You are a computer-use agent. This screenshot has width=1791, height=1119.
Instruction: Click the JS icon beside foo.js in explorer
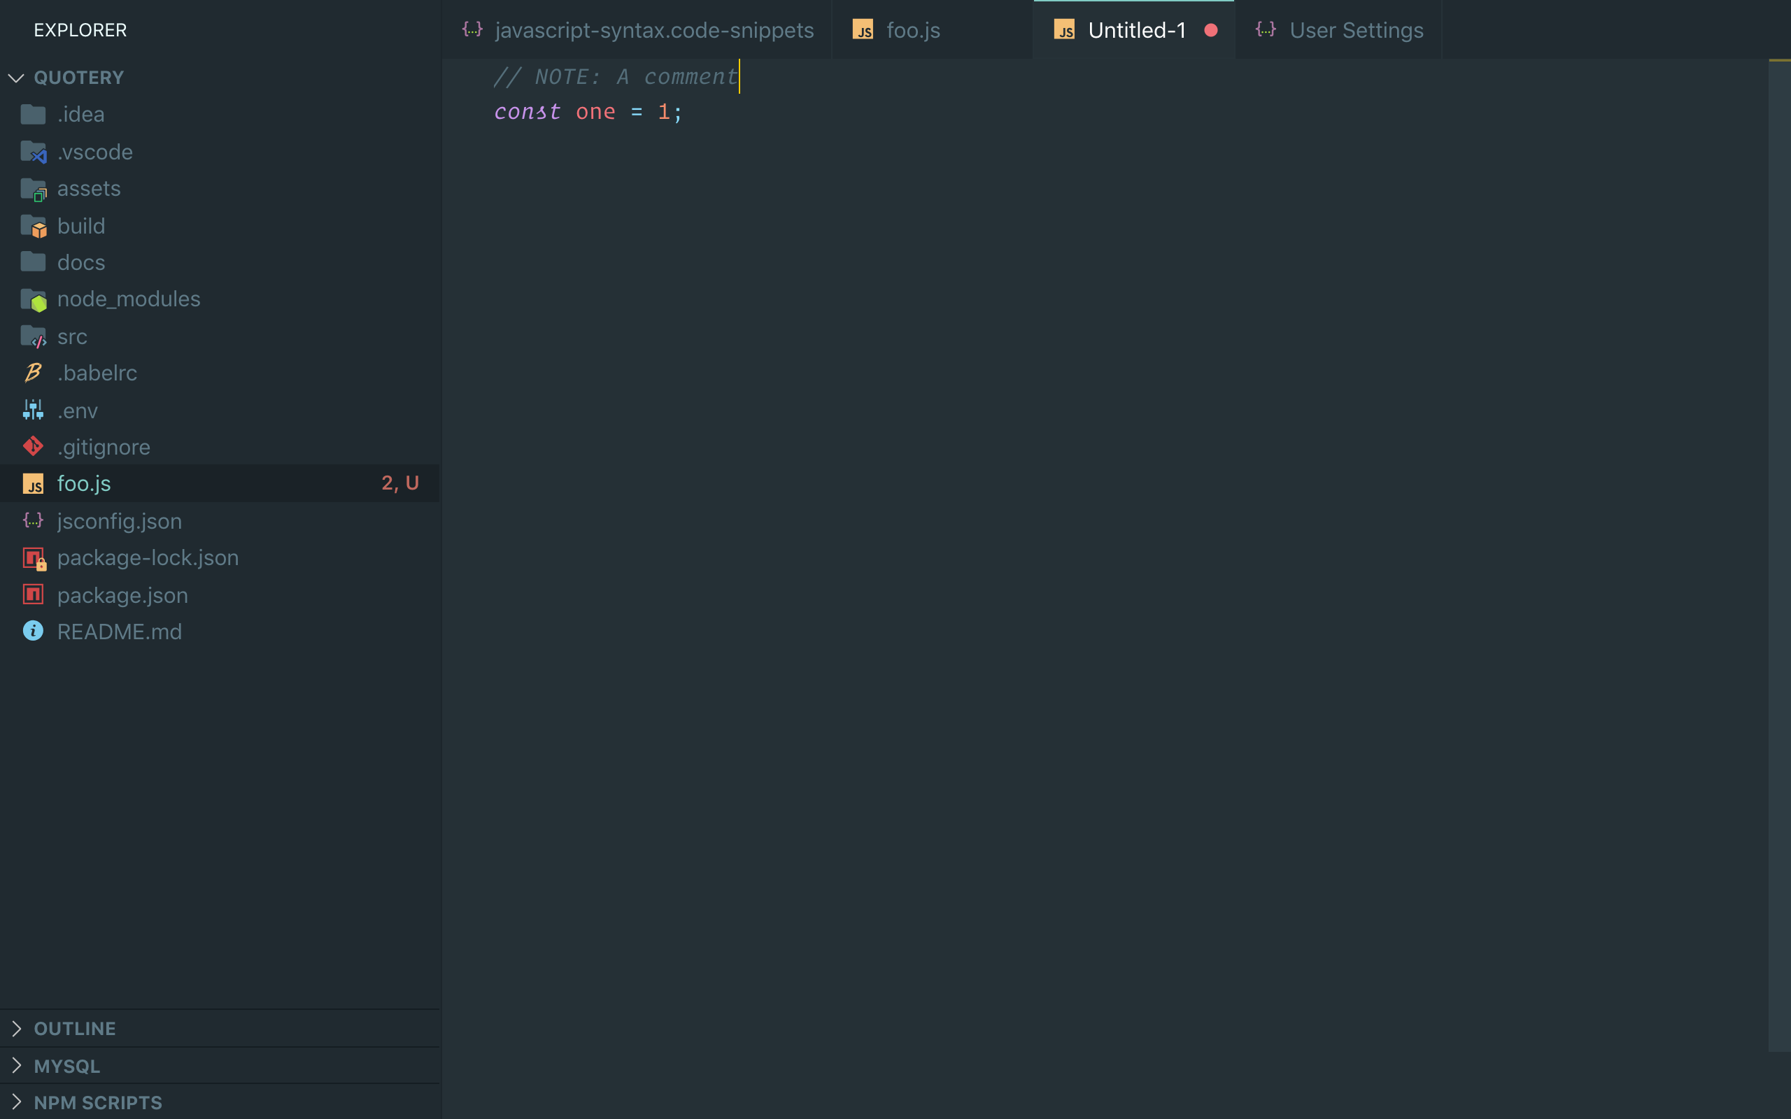pyautogui.click(x=34, y=484)
